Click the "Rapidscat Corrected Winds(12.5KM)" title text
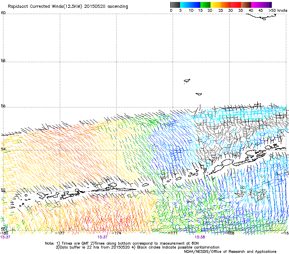 point(45,7)
